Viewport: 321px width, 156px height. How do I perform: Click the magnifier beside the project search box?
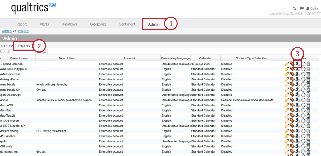[45, 52]
